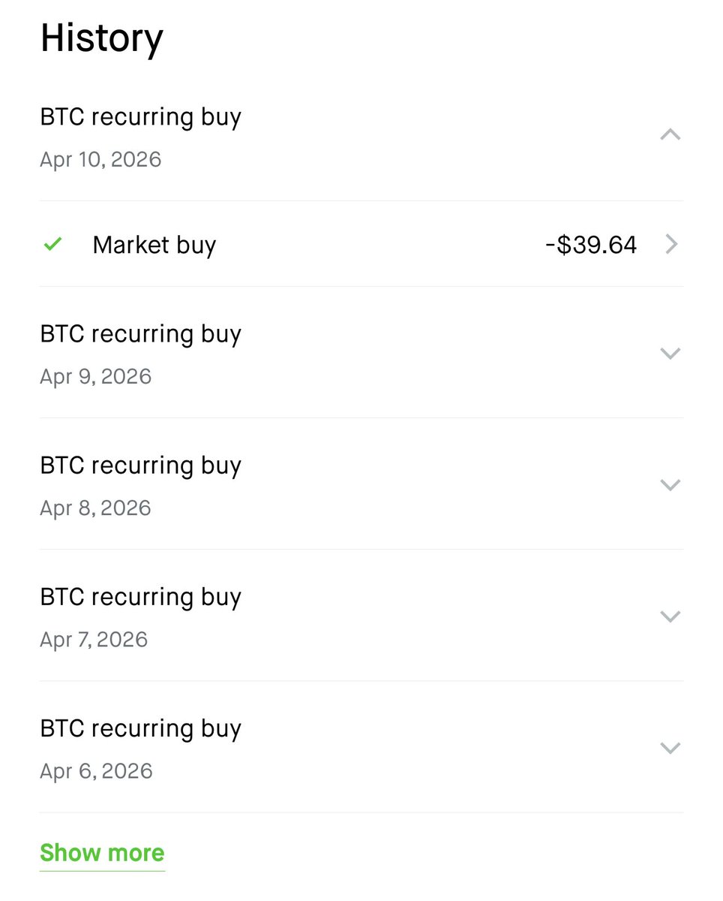This screenshot has width=723, height=901.
Task: Click BTC recurring buy title for Apr 9
Action: [x=140, y=334]
